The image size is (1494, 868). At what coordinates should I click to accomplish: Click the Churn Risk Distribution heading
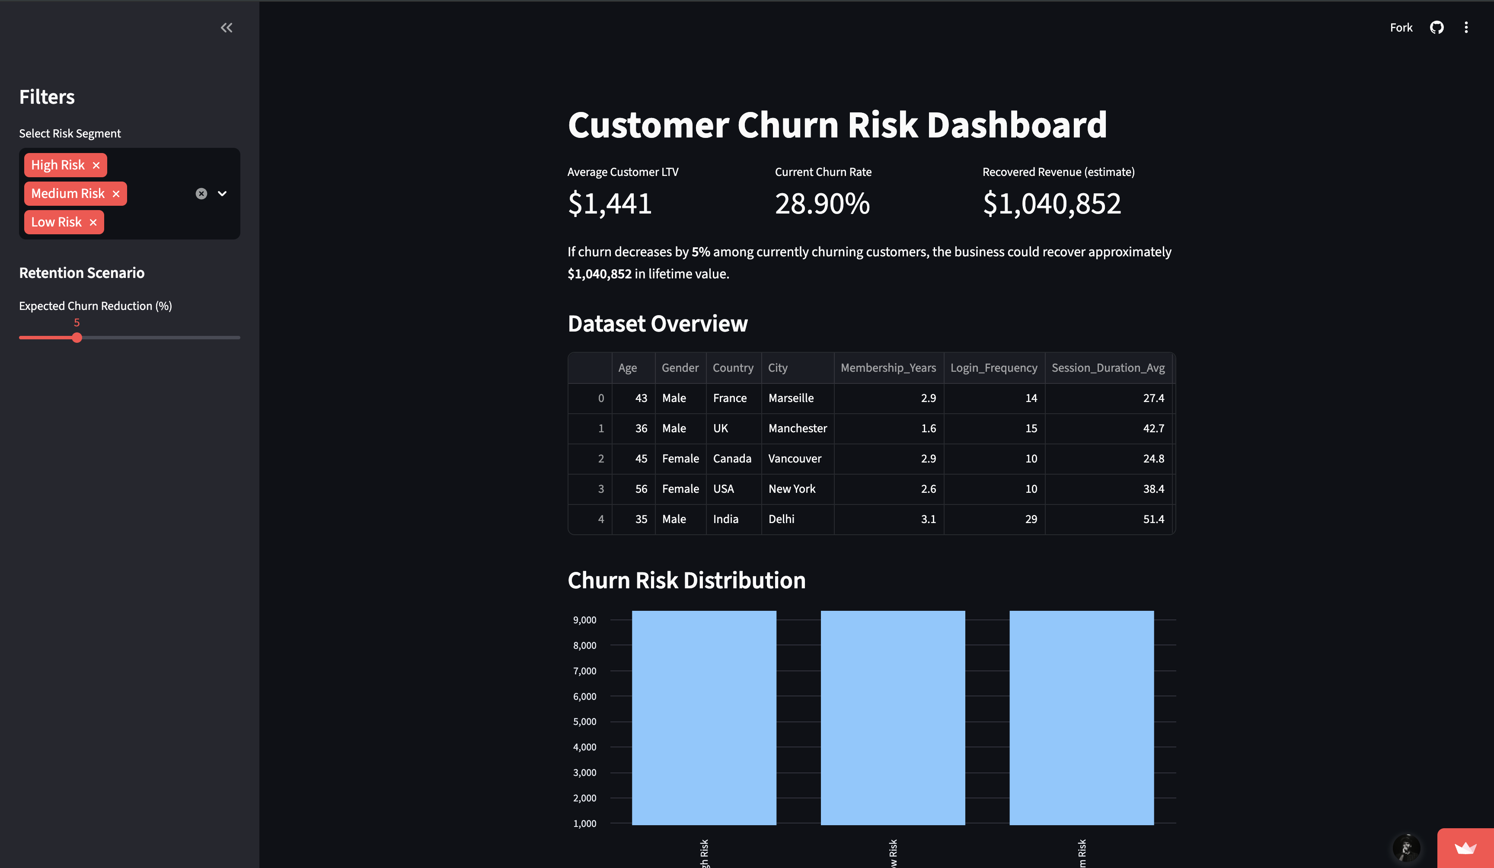pyautogui.click(x=686, y=581)
